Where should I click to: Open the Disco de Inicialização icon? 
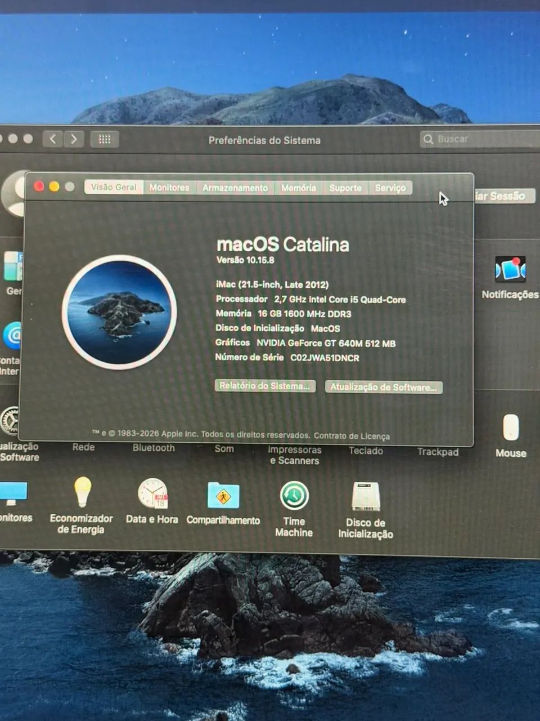[x=366, y=497]
